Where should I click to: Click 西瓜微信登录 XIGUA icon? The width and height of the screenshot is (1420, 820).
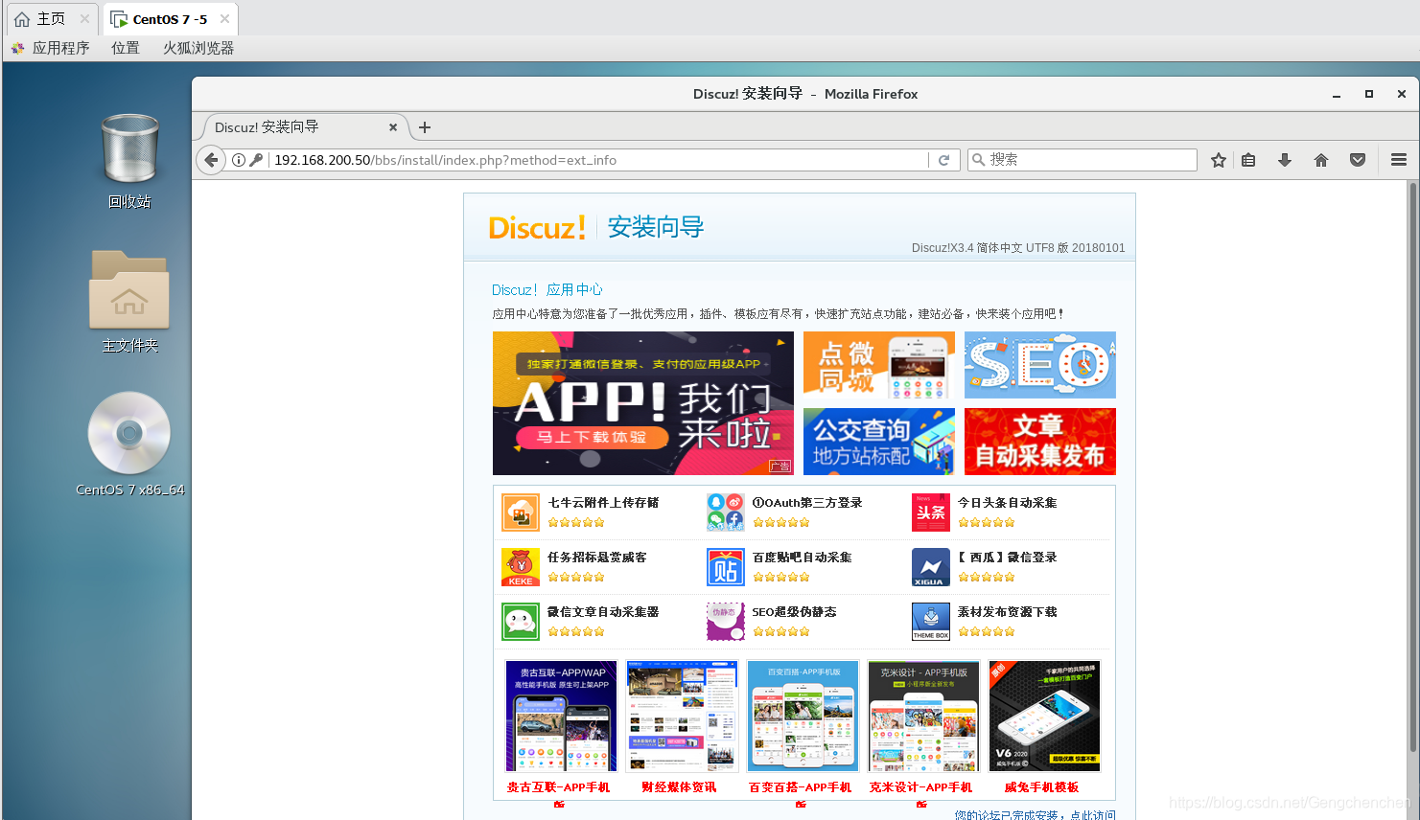[x=930, y=567]
